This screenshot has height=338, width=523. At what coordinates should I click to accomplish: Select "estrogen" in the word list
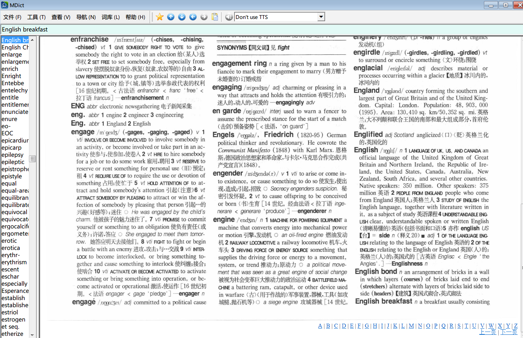pyautogui.click(x=13, y=319)
